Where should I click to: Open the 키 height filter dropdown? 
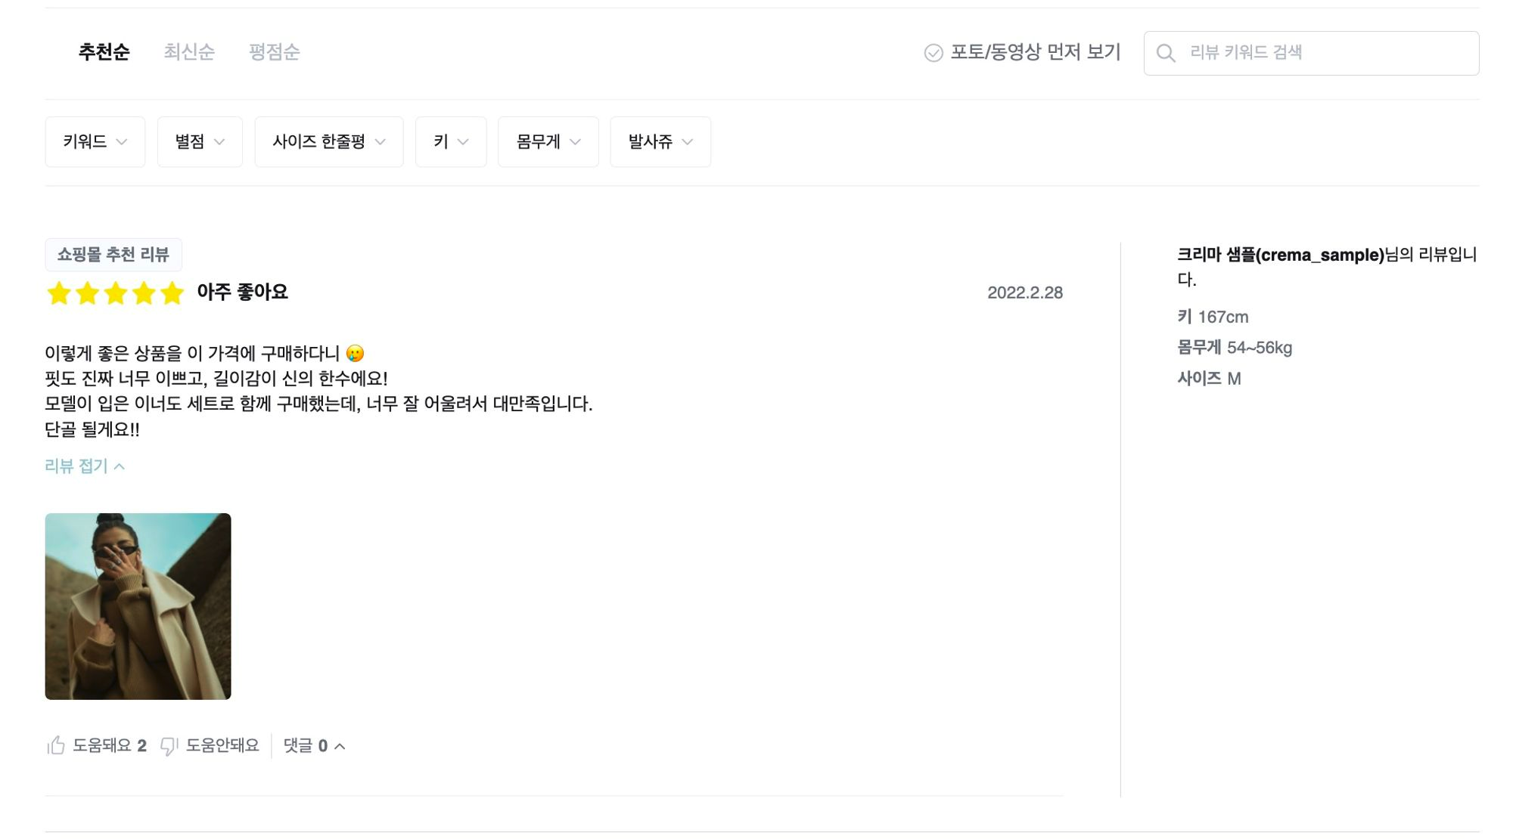[x=451, y=142]
